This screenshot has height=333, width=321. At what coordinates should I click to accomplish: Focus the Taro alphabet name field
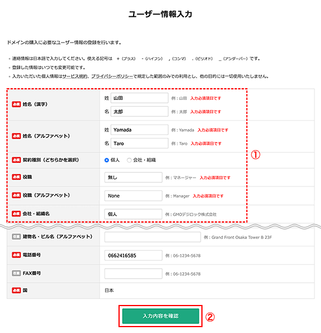[139, 143]
